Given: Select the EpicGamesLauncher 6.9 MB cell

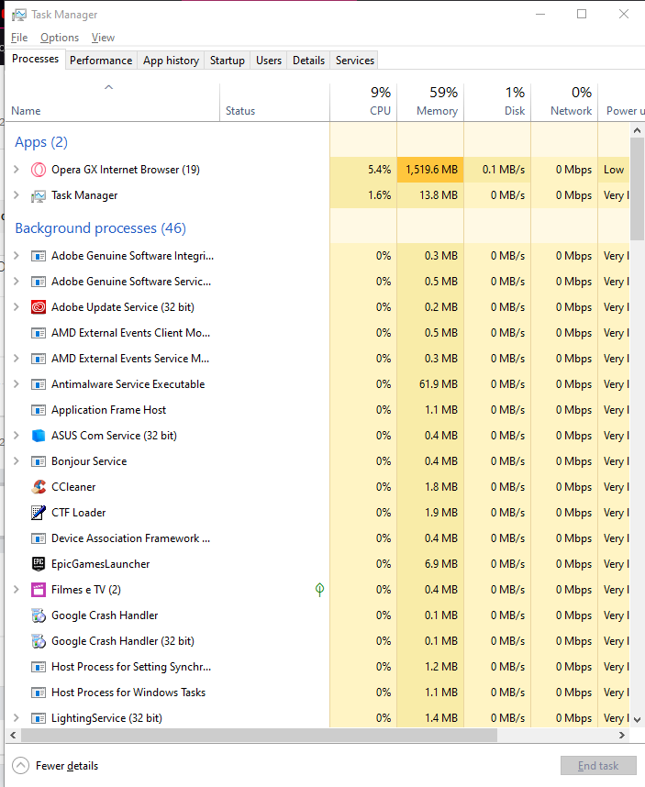Looking at the screenshot, I should 430,564.
